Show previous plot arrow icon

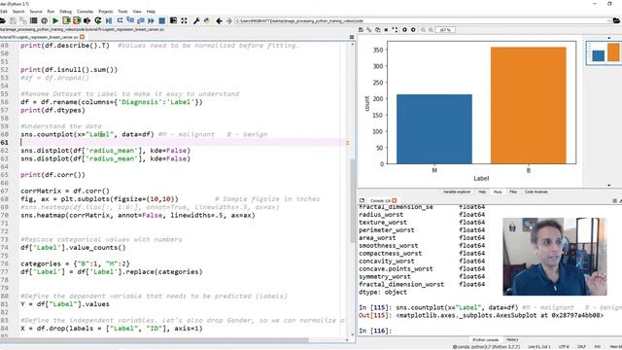(x=404, y=30)
